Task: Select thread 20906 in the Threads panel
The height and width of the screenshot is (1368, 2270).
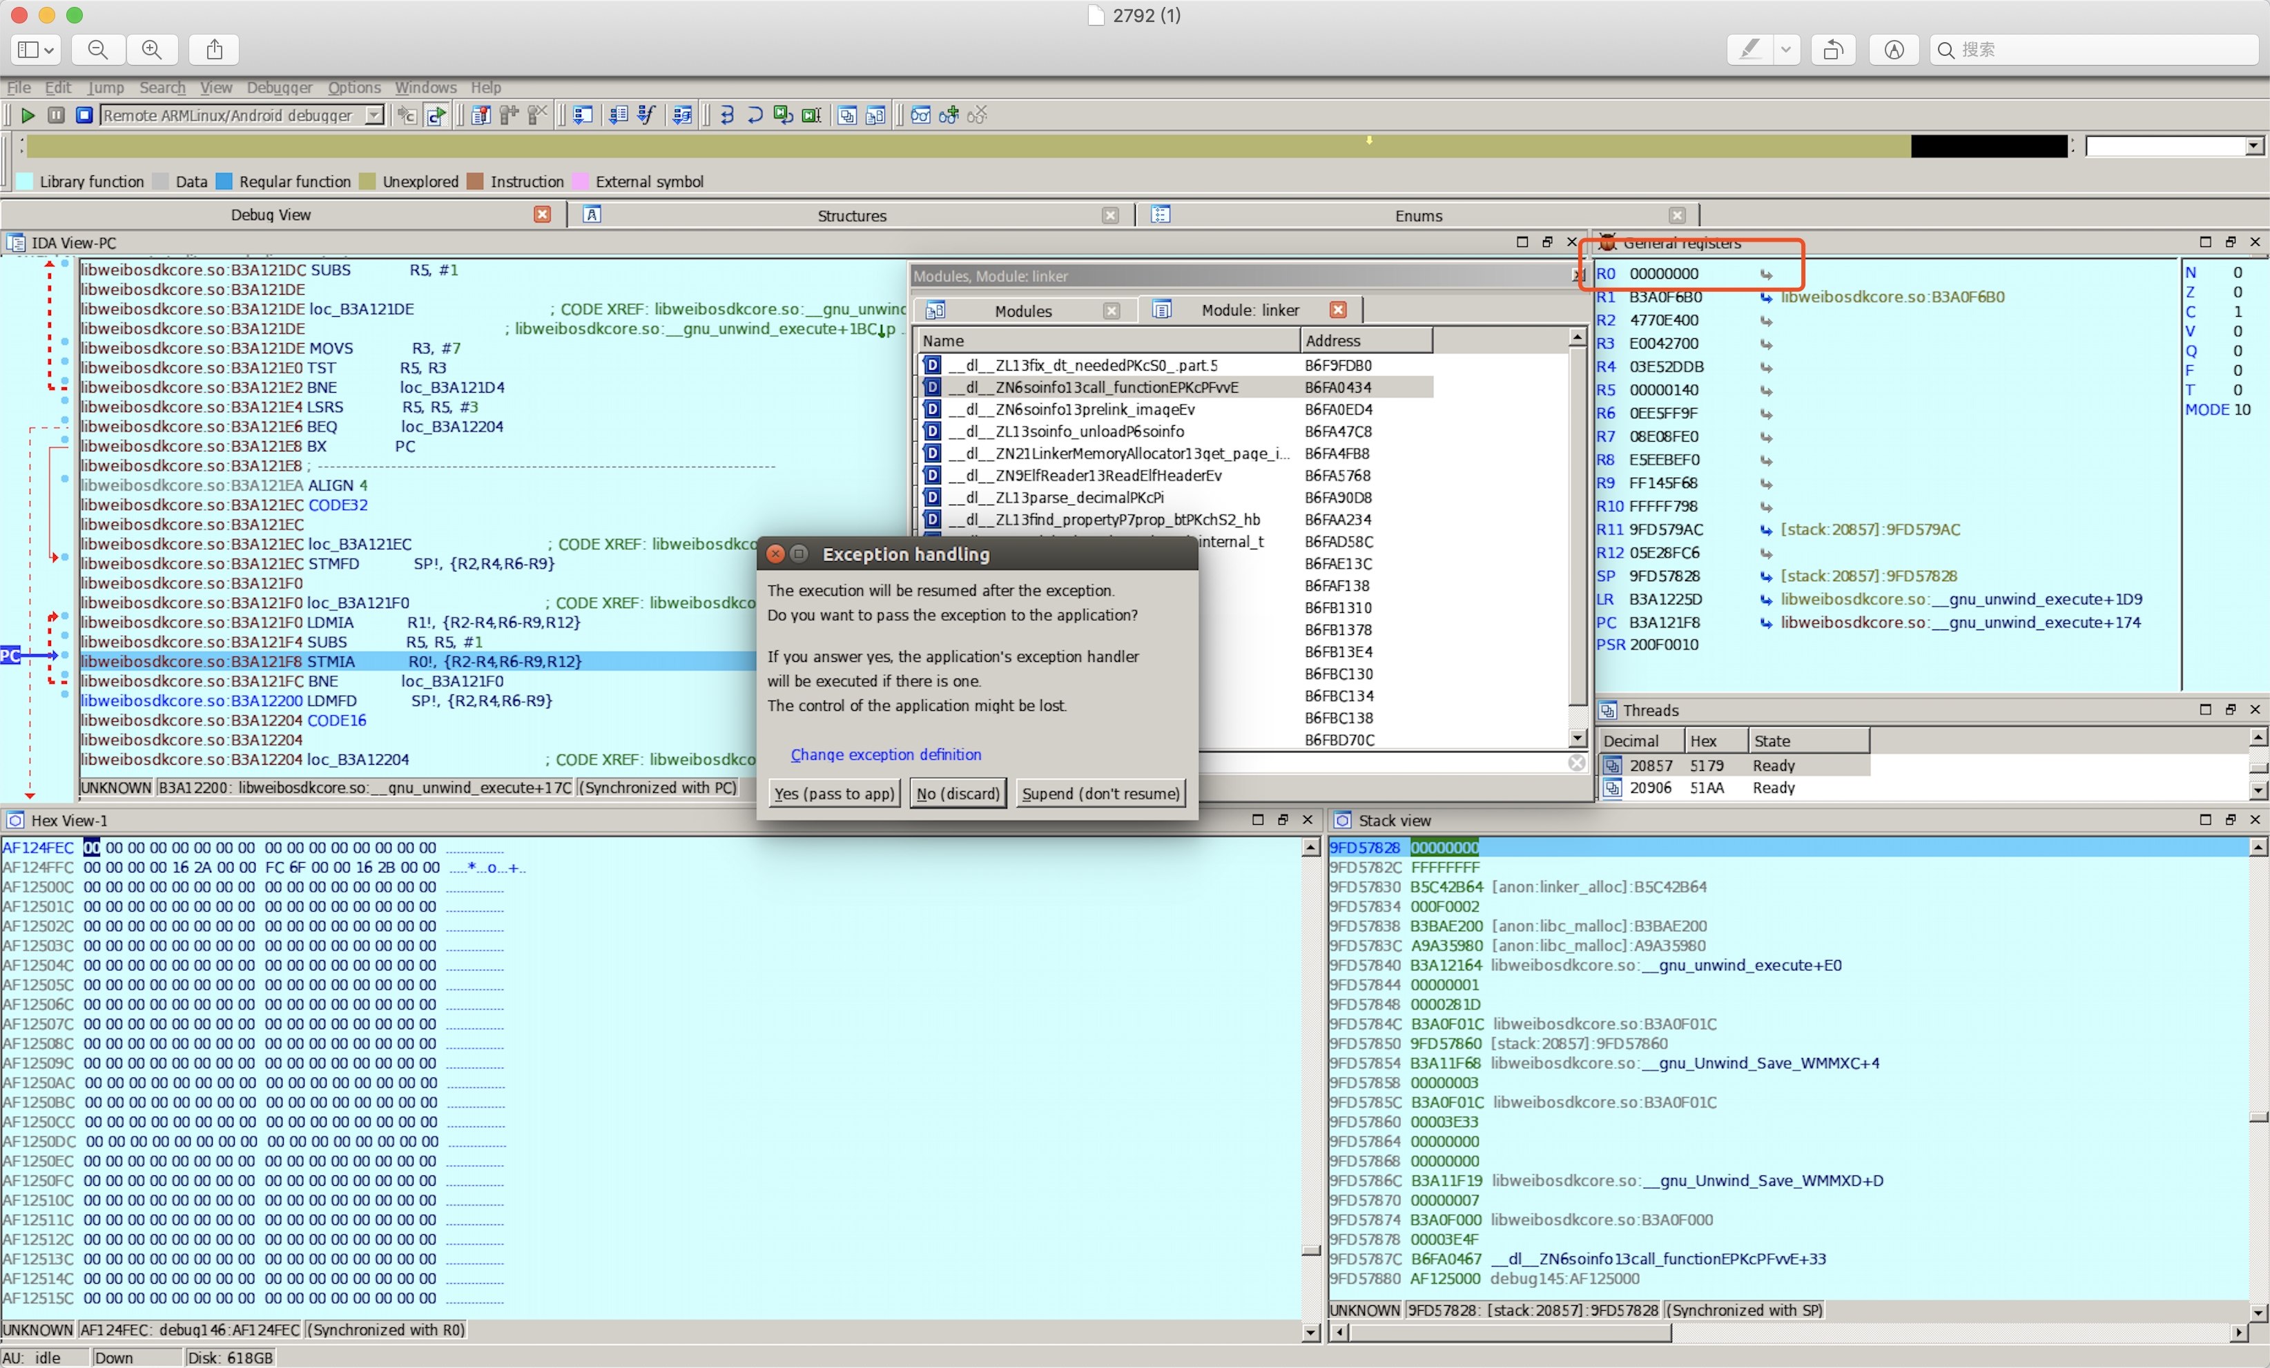Action: pyautogui.click(x=1653, y=788)
